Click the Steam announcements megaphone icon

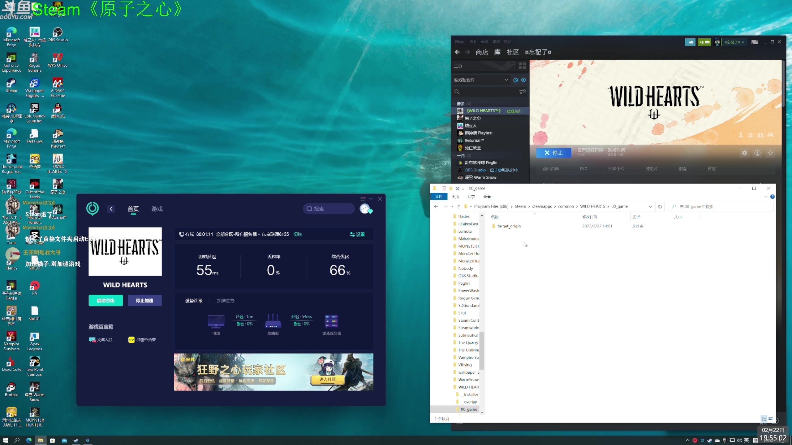coord(690,42)
